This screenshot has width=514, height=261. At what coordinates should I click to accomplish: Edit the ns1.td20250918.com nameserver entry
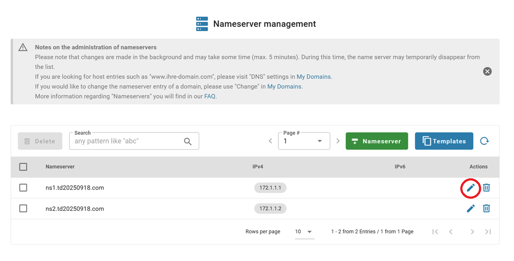click(471, 187)
